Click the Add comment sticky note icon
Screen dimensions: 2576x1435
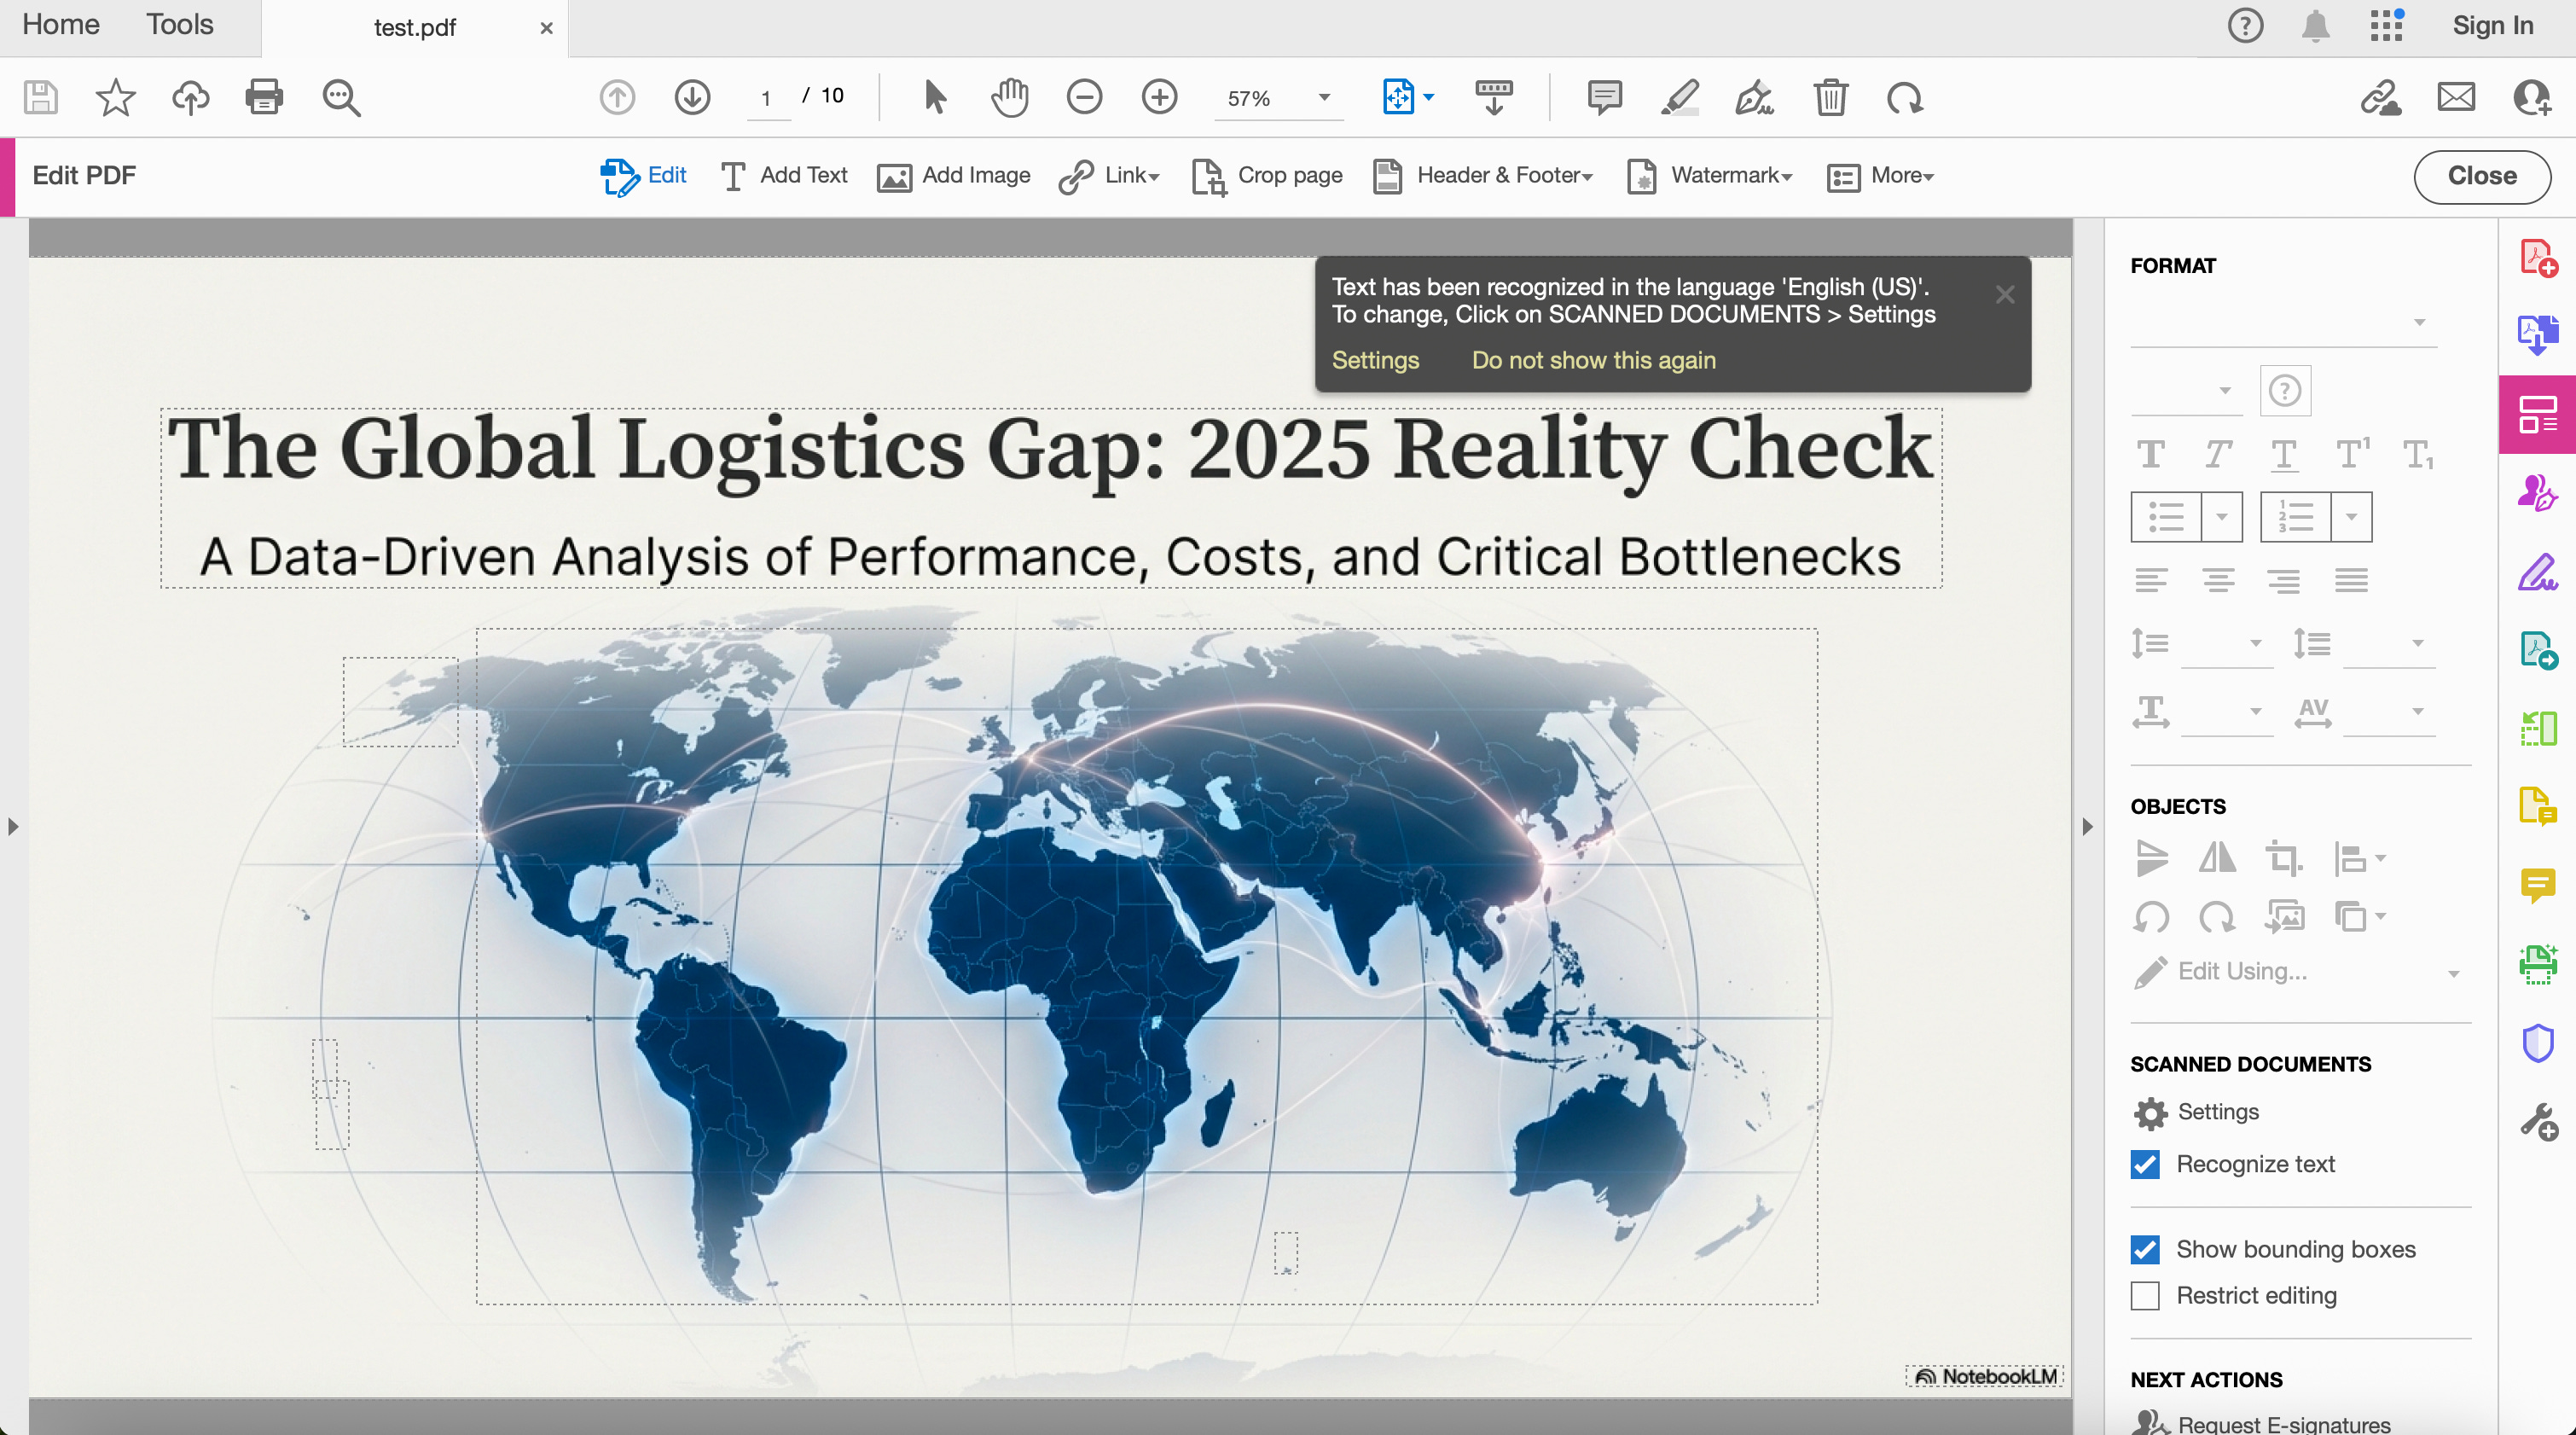tap(1604, 97)
